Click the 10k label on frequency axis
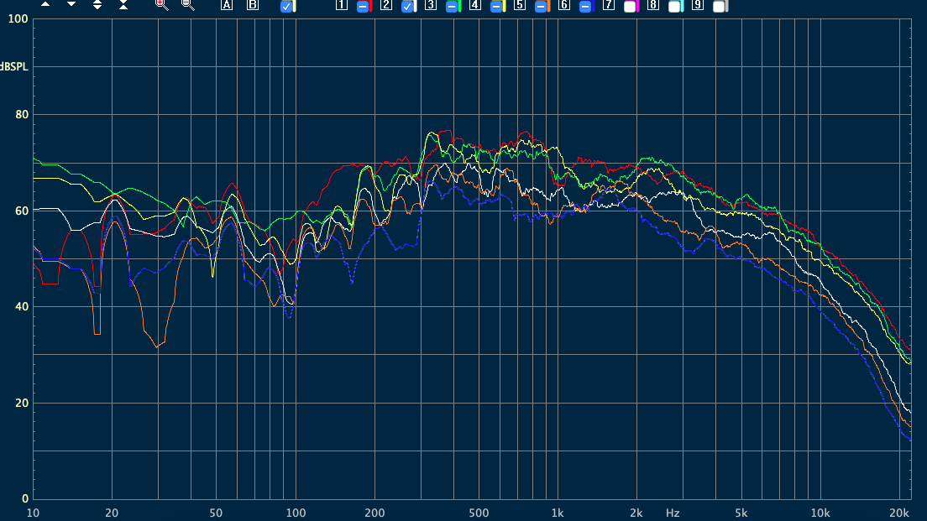The height and width of the screenshot is (521, 927). click(x=820, y=513)
